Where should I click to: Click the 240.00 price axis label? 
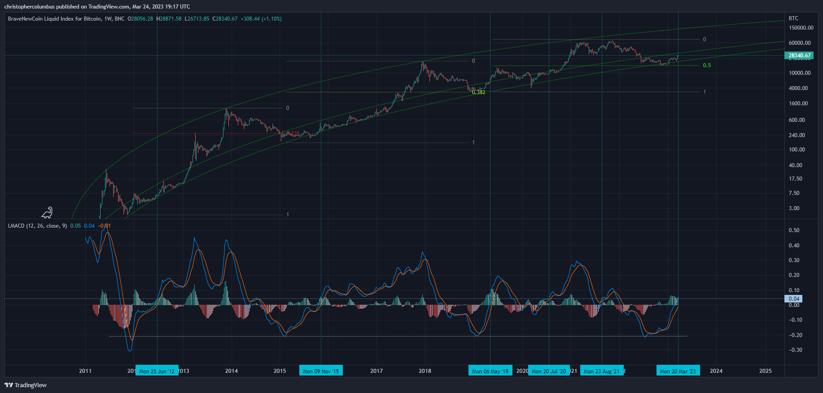click(797, 135)
